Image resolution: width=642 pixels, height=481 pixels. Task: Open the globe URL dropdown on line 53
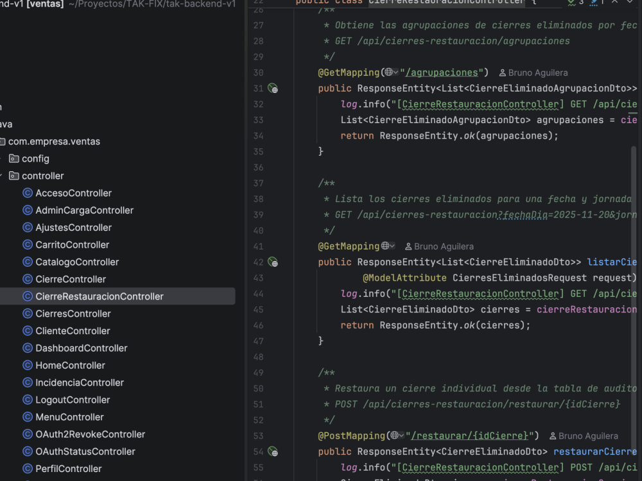pyautogui.click(x=397, y=435)
